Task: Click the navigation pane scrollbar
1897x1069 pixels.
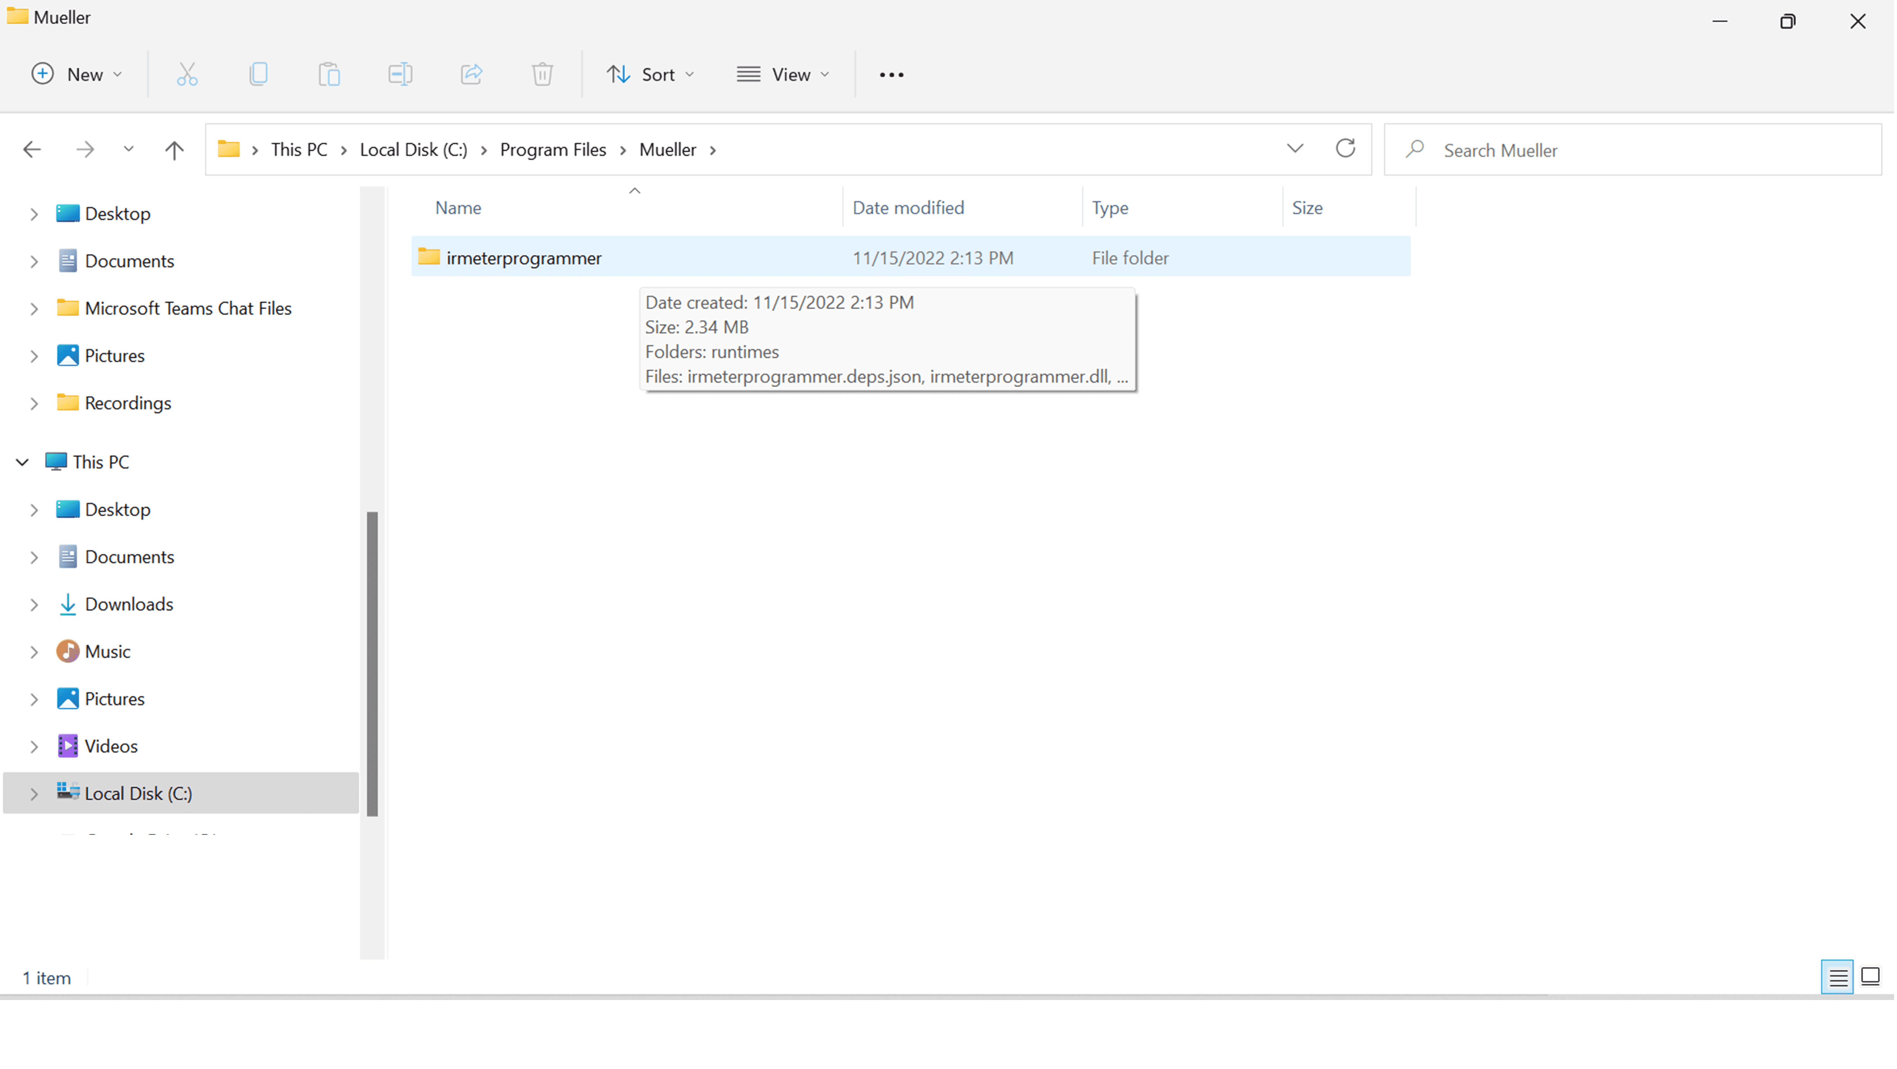Action: [373, 664]
